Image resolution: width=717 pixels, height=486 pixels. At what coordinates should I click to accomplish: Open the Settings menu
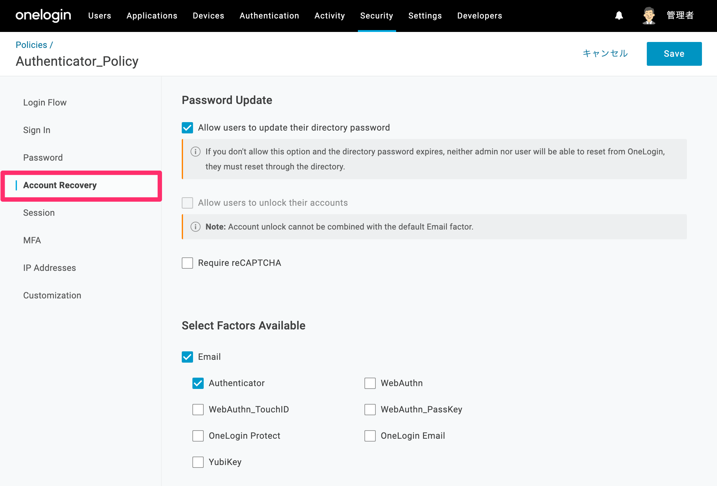tap(425, 16)
